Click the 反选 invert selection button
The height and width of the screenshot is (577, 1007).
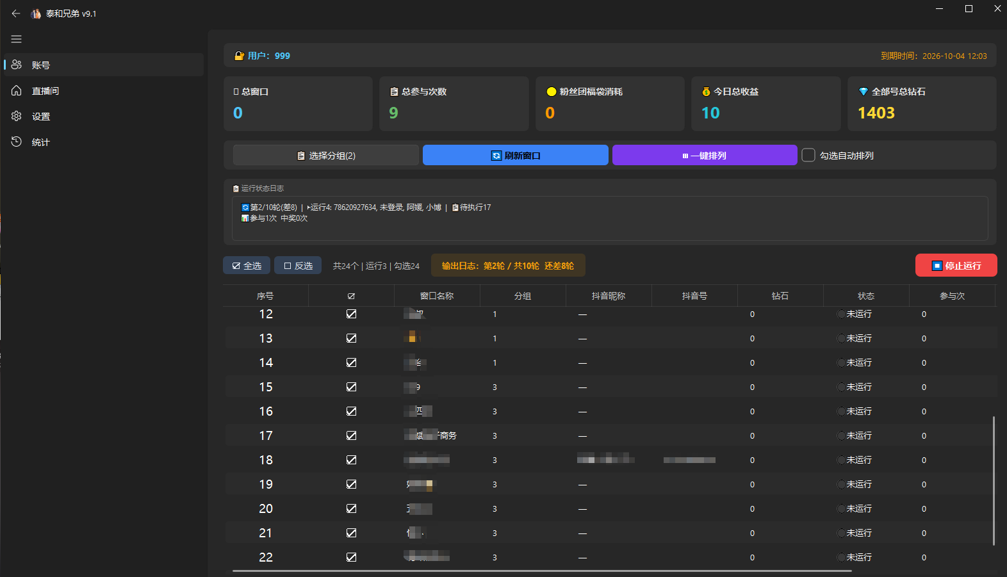298,265
